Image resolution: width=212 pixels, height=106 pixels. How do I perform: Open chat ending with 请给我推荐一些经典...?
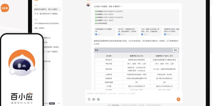pos(51,47)
